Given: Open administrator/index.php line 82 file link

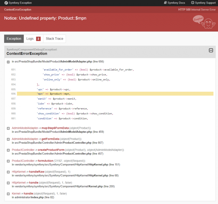Looking at the screenshot, I should point(33,197).
